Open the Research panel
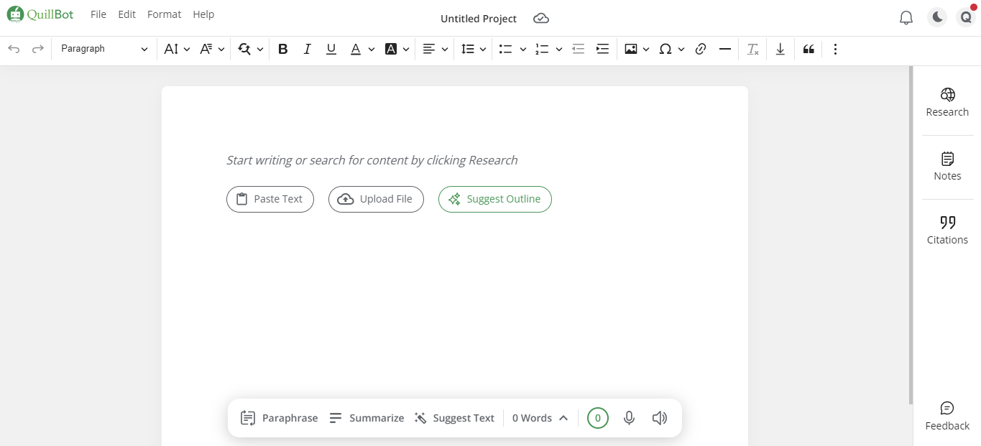The width and height of the screenshot is (981, 446). click(x=947, y=103)
